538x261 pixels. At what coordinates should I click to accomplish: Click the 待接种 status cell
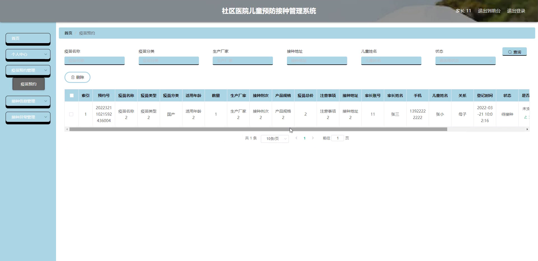507,114
